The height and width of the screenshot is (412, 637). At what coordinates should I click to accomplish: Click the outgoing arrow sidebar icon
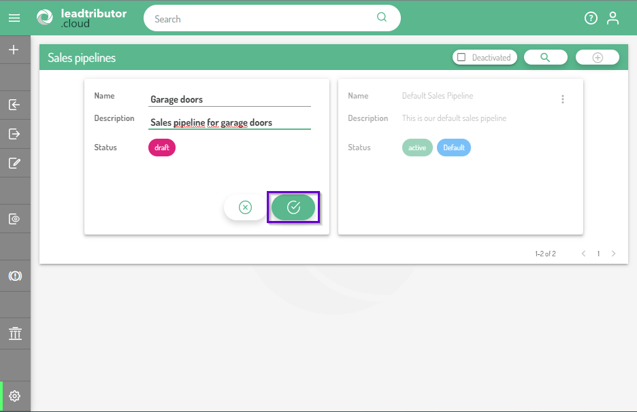pos(14,134)
